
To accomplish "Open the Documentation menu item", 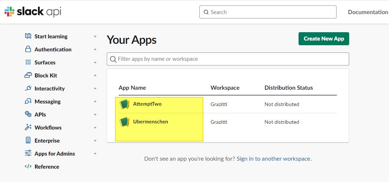I will point(368,12).
